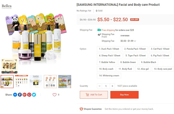The image size is (174, 114).
Task: Choose option 5. Tiger Pack 1Sheet
Action: 135,55
